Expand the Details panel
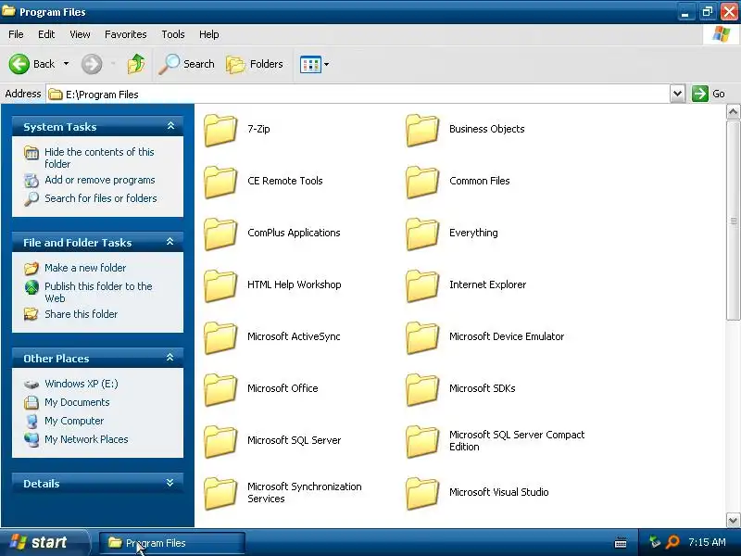Viewport: 741px width, 556px height. tap(170, 483)
